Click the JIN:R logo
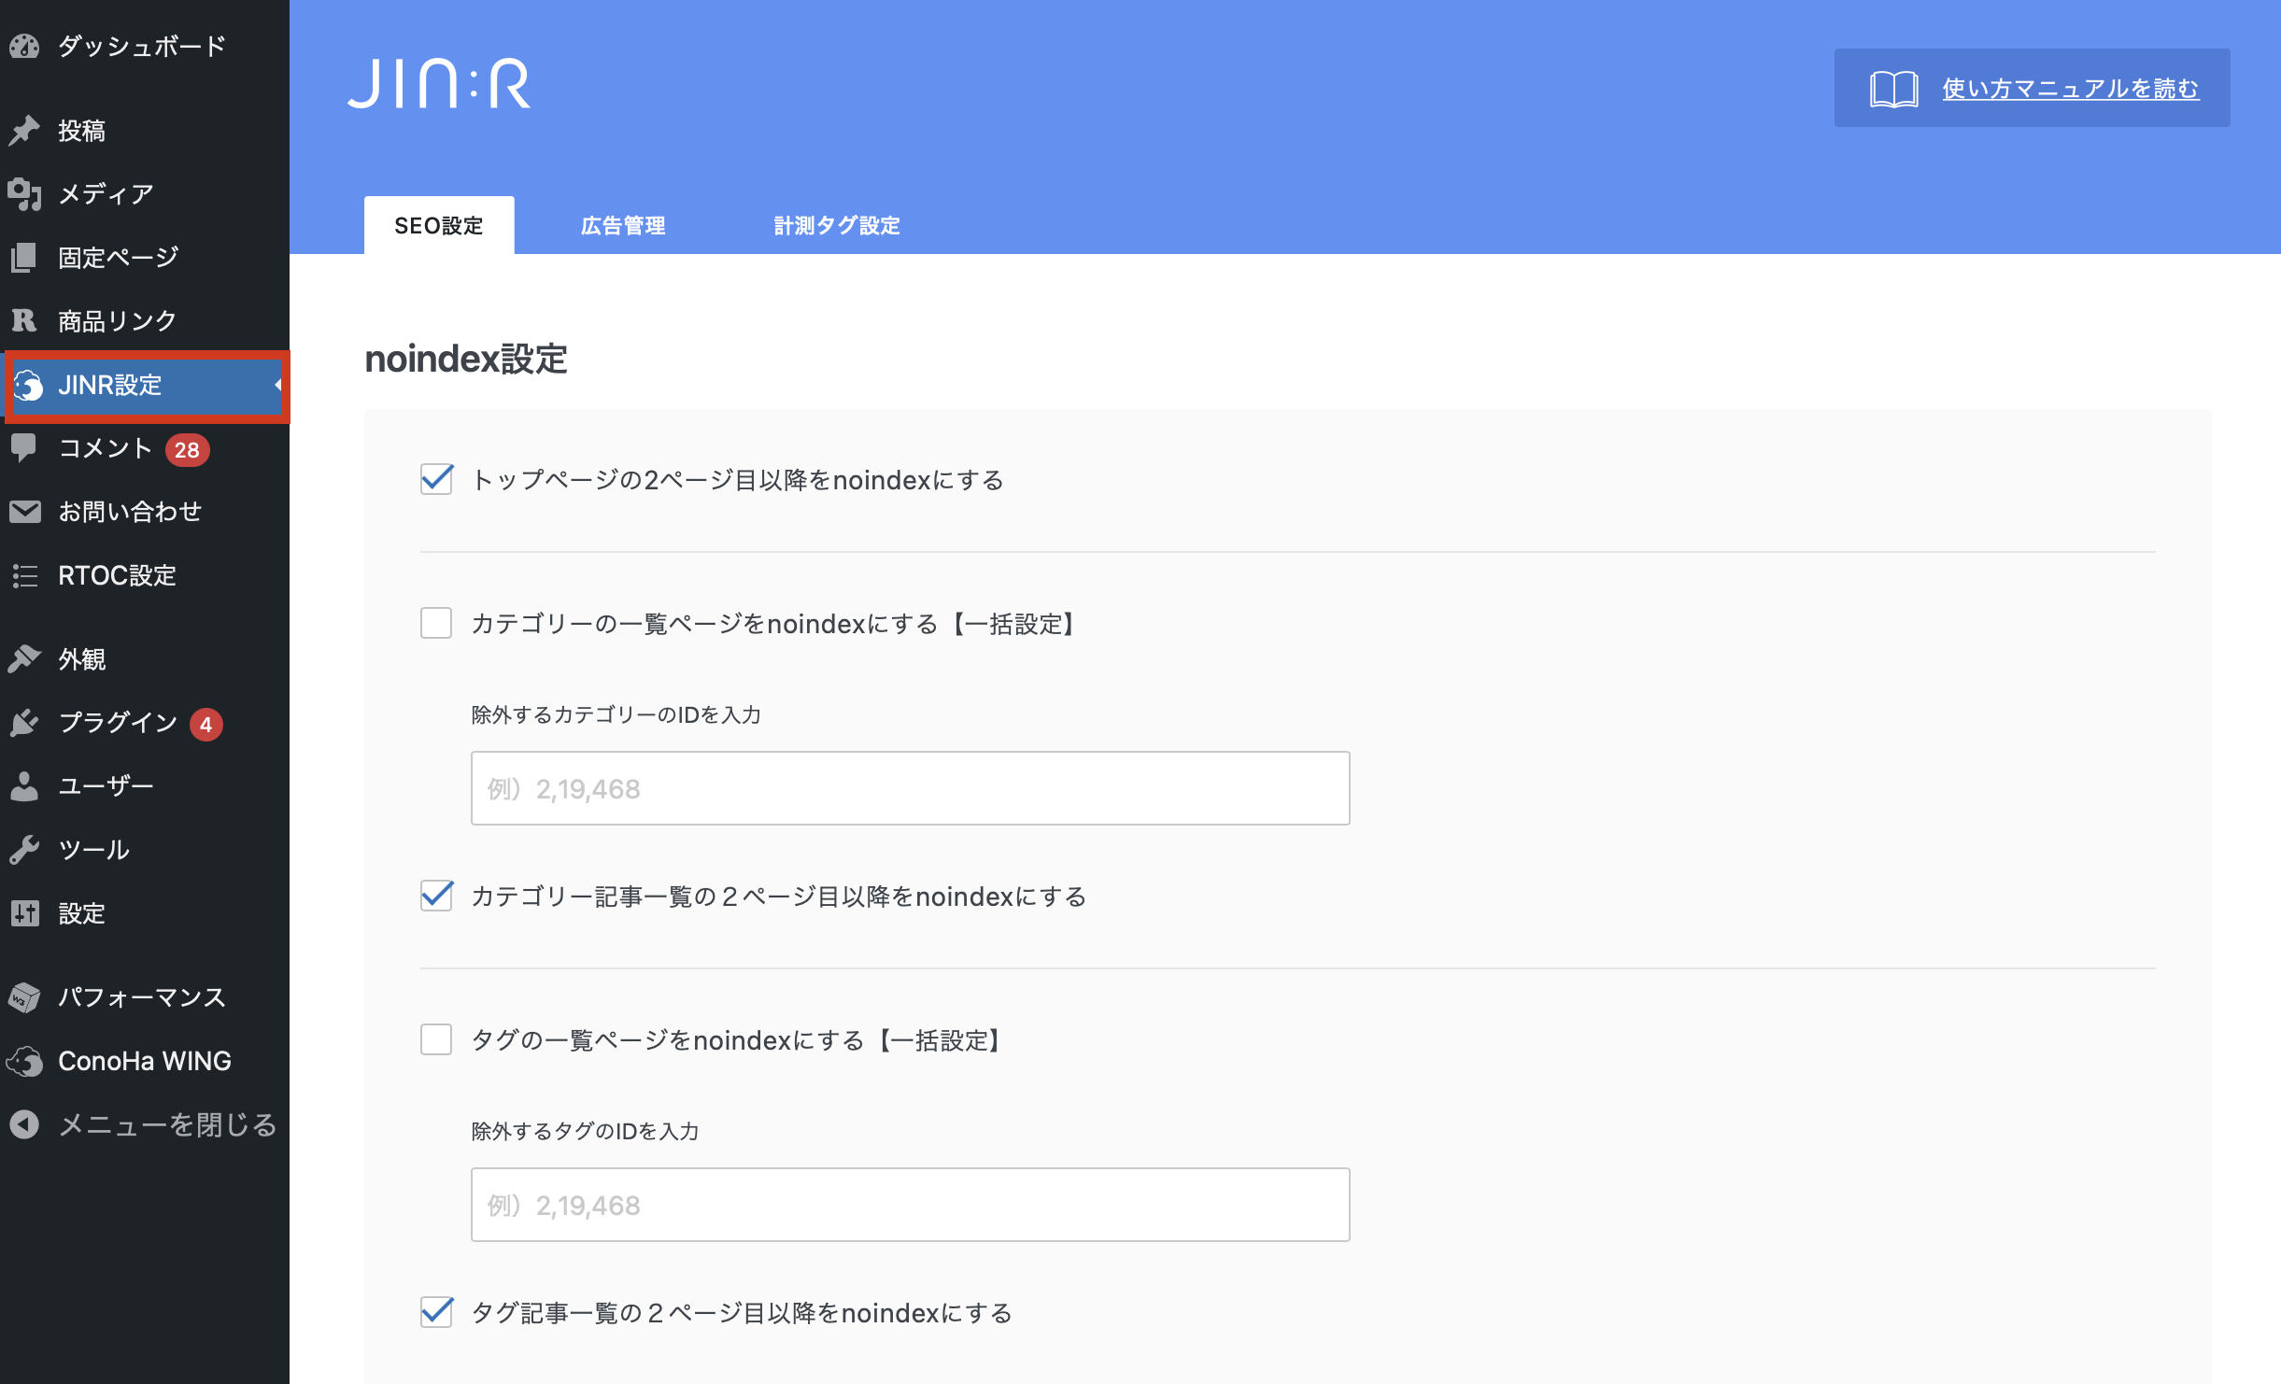This screenshot has width=2281, height=1384. 439,83
